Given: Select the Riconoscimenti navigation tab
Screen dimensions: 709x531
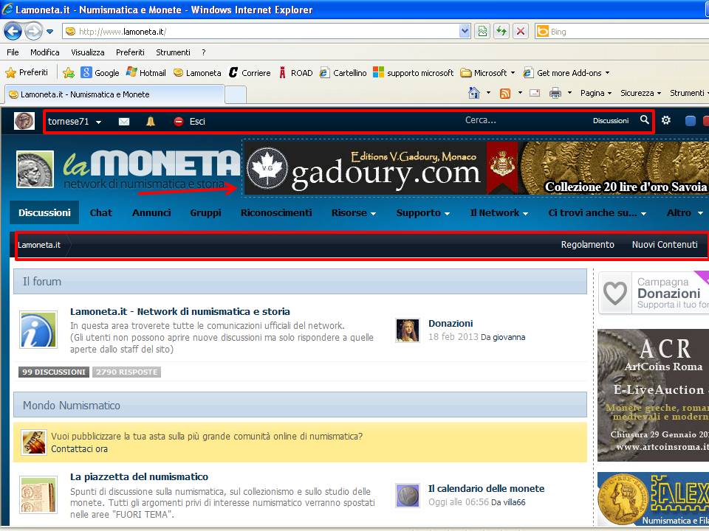Looking at the screenshot, I should click(276, 212).
